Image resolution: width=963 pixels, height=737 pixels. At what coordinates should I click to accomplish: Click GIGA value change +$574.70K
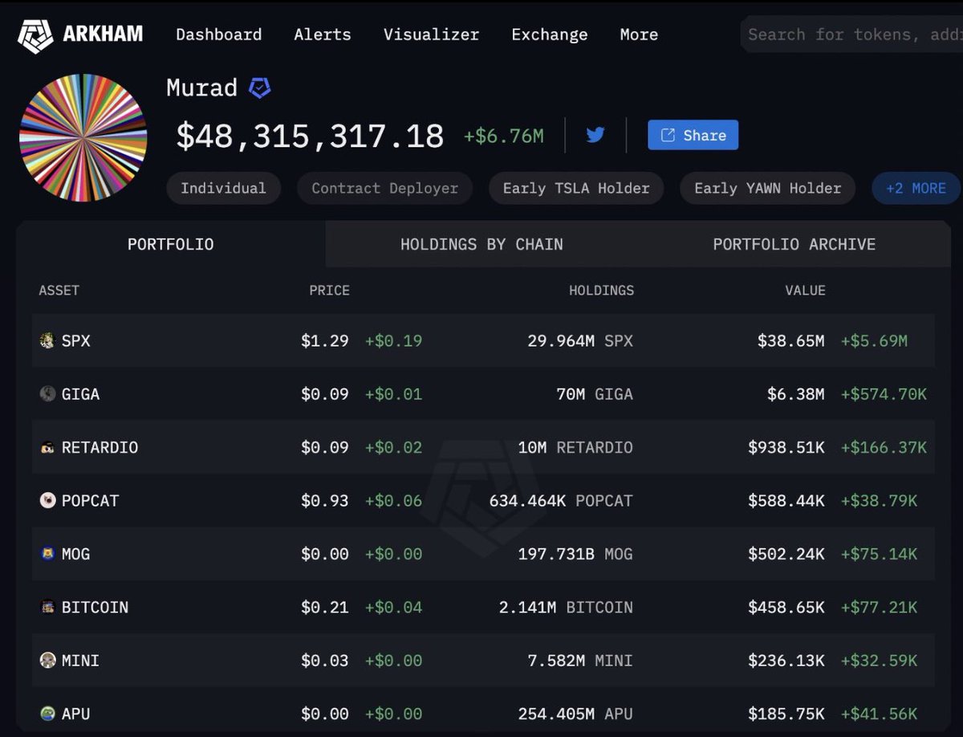pyautogui.click(x=884, y=393)
